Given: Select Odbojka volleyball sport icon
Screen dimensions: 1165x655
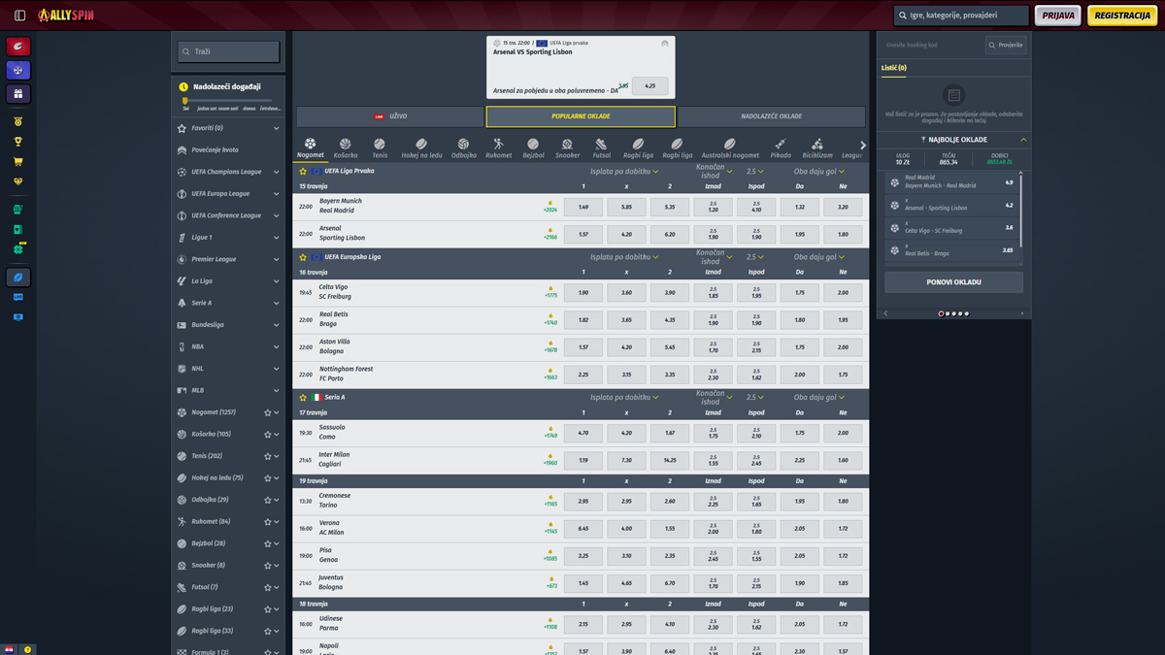Looking at the screenshot, I should (463, 148).
